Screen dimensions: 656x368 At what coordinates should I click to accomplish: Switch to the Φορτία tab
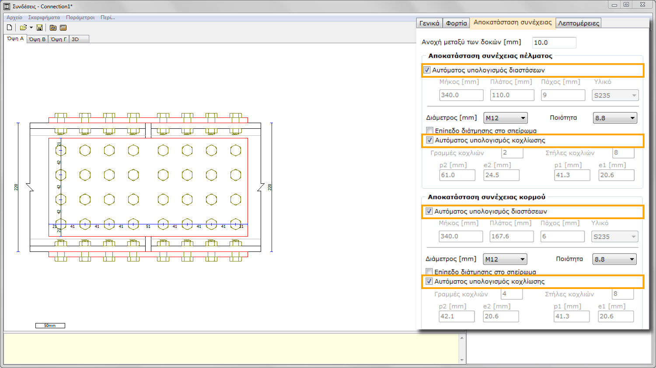click(456, 23)
